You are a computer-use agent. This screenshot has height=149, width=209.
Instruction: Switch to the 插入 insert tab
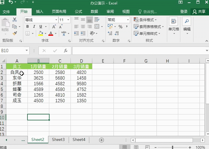click(x=40, y=12)
